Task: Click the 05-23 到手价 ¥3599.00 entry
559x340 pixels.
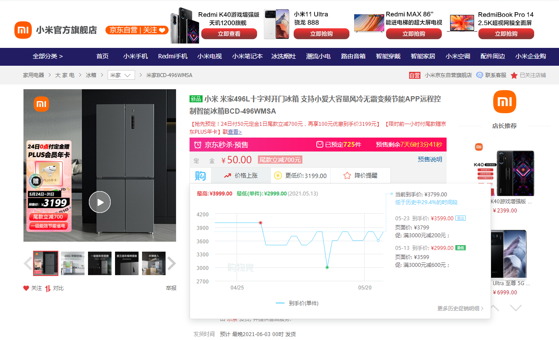Action: (430, 219)
